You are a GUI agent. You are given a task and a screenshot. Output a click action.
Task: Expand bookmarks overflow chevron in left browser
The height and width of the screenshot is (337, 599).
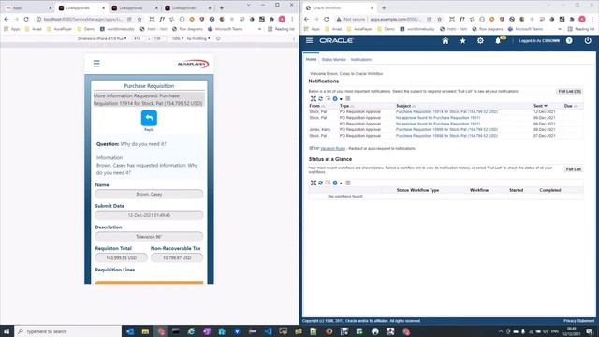coord(260,29)
